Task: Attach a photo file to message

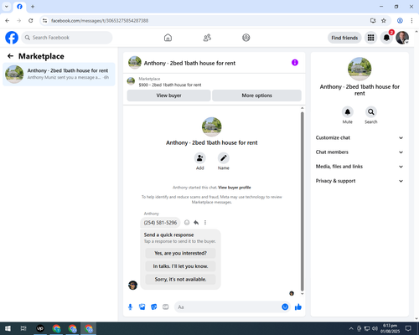Action: 142,307
